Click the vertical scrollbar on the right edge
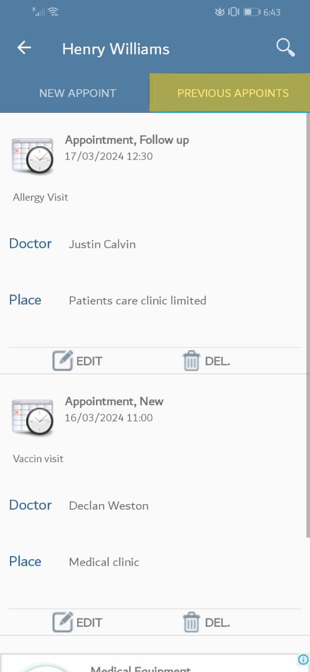The width and height of the screenshot is (310, 672). point(308,325)
